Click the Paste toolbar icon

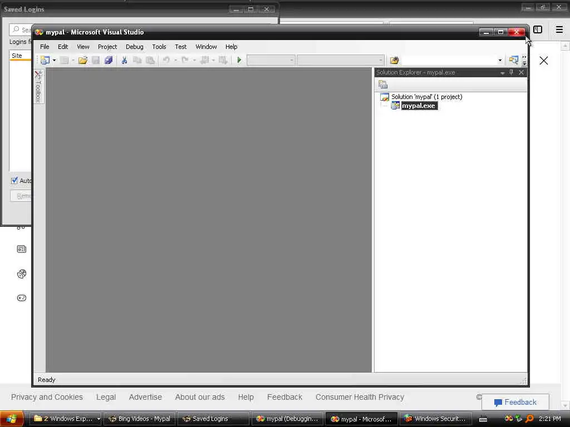[150, 60]
